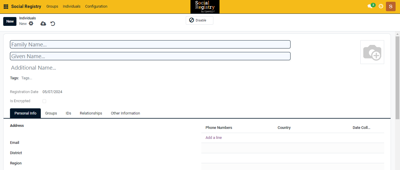The image size is (400, 170).
Task: Open the Tags selection dropdown
Action: coord(59,78)
